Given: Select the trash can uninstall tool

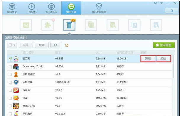Looking at the screenshot, I should tap(69, 25).
